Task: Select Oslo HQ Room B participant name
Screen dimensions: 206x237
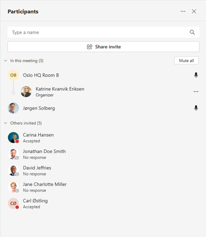Action: [41, 75]
